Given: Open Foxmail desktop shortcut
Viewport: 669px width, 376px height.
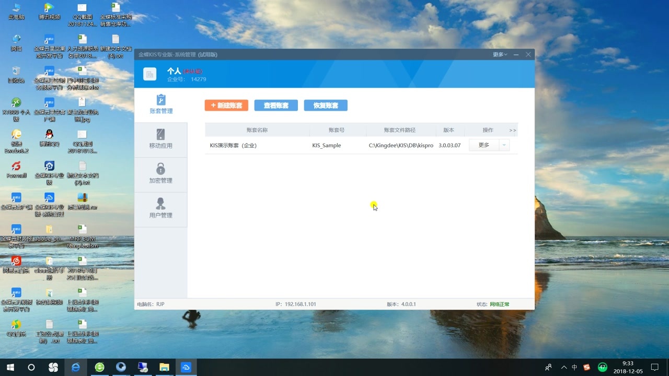Looking at the screenshot, I should coord(16,169).
